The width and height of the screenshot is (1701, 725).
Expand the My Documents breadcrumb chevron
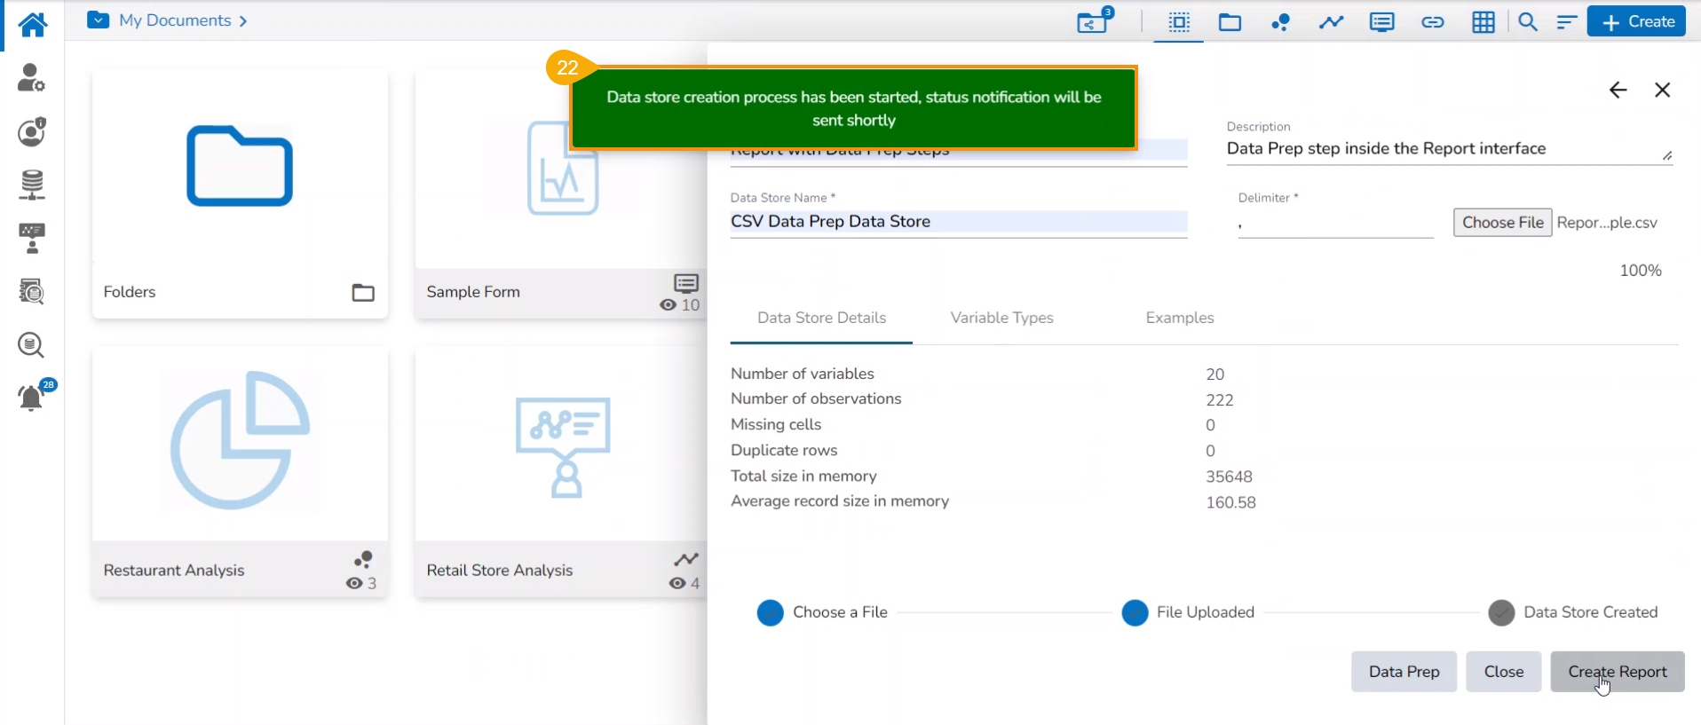point(243,21)
